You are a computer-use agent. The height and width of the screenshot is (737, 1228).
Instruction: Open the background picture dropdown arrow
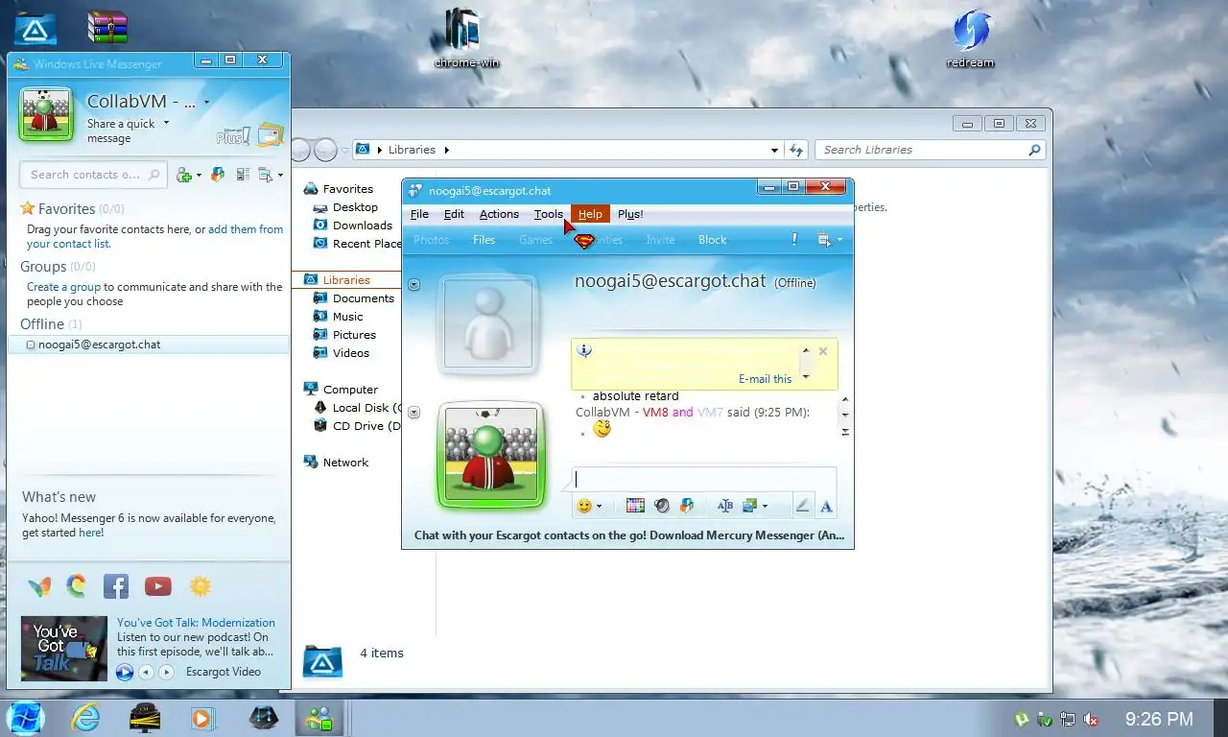(x=765, y=507)
